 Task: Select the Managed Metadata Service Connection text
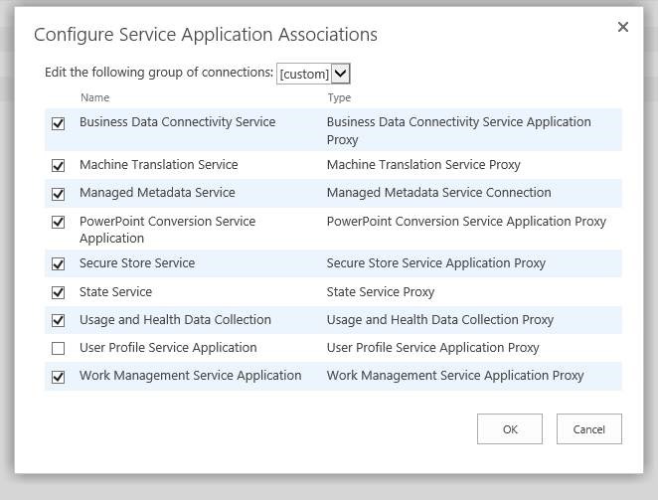[x=438, y=193]
